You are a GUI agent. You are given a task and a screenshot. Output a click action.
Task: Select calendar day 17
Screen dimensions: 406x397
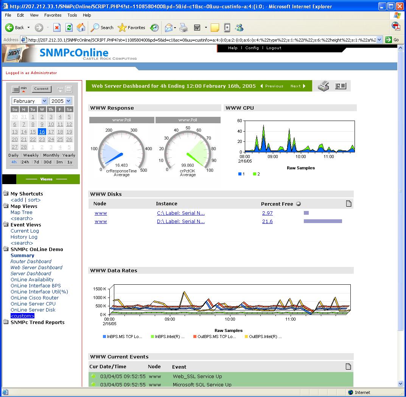(51, 132)
